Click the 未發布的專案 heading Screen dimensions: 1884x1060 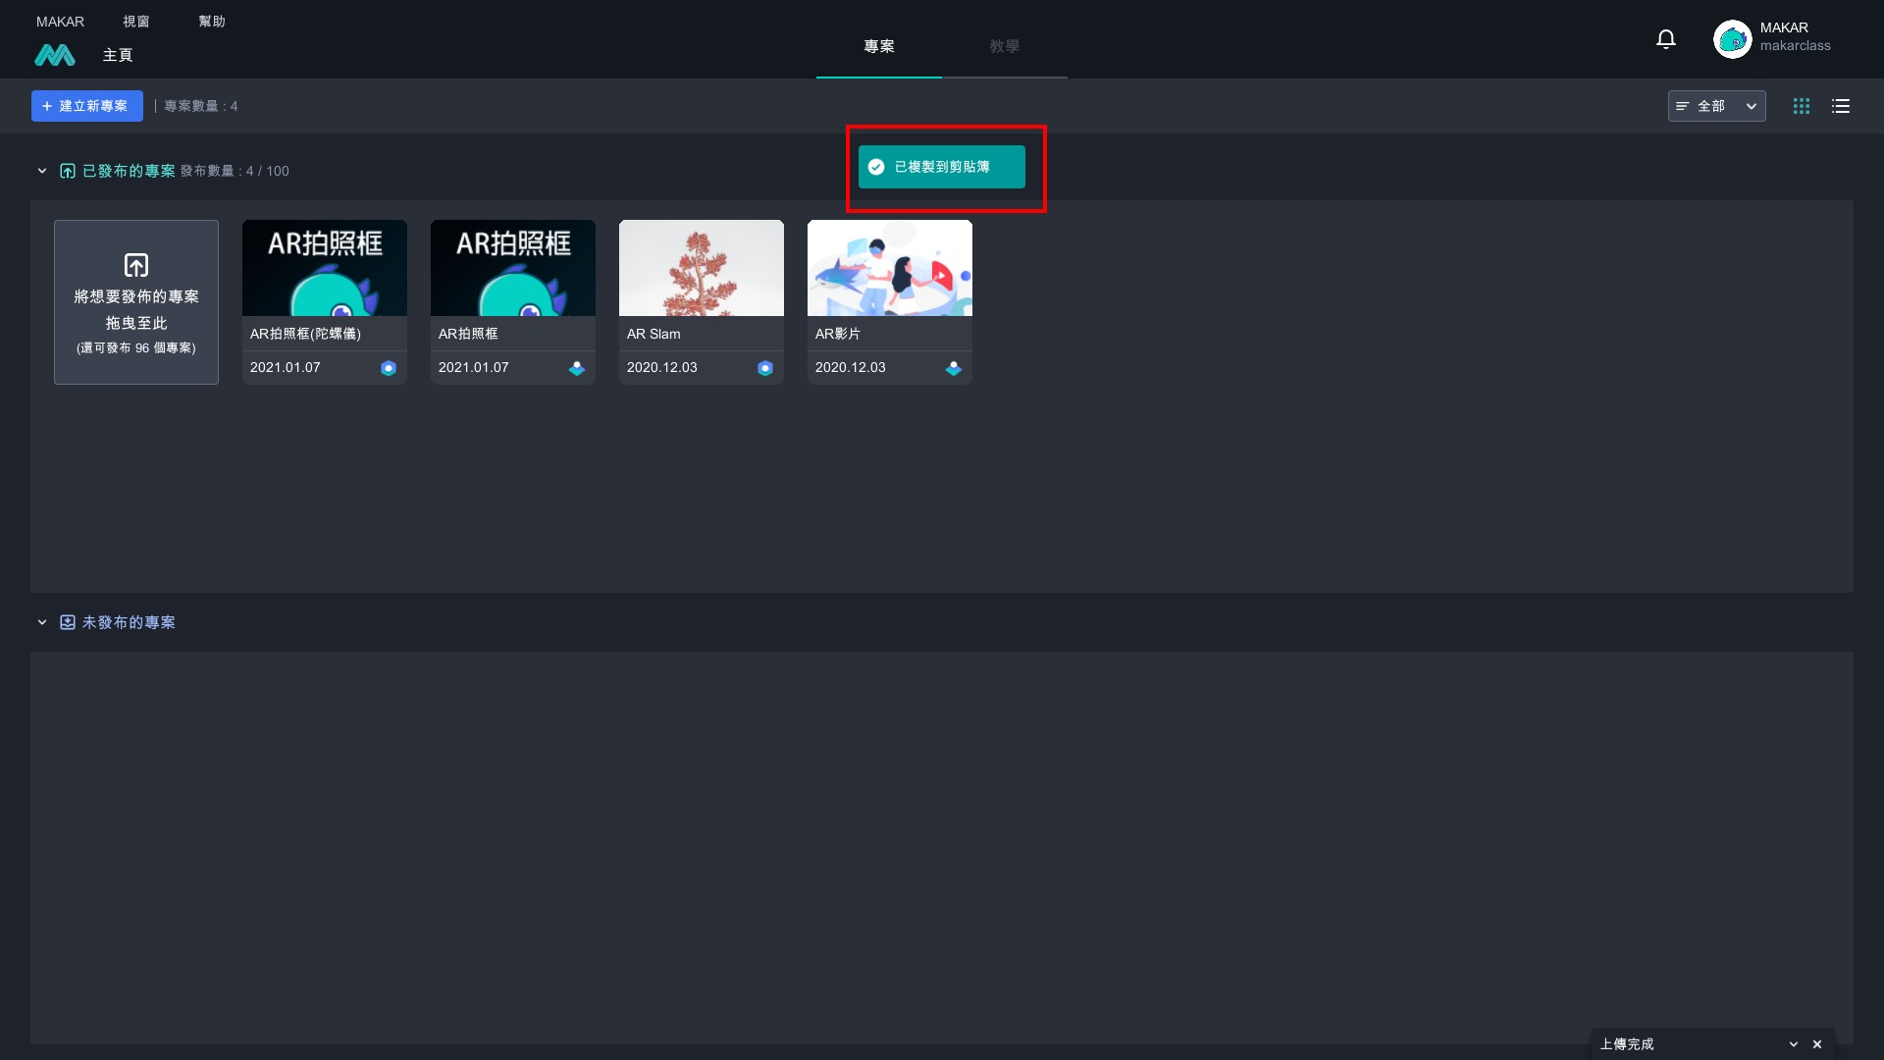tap(129, 622)
